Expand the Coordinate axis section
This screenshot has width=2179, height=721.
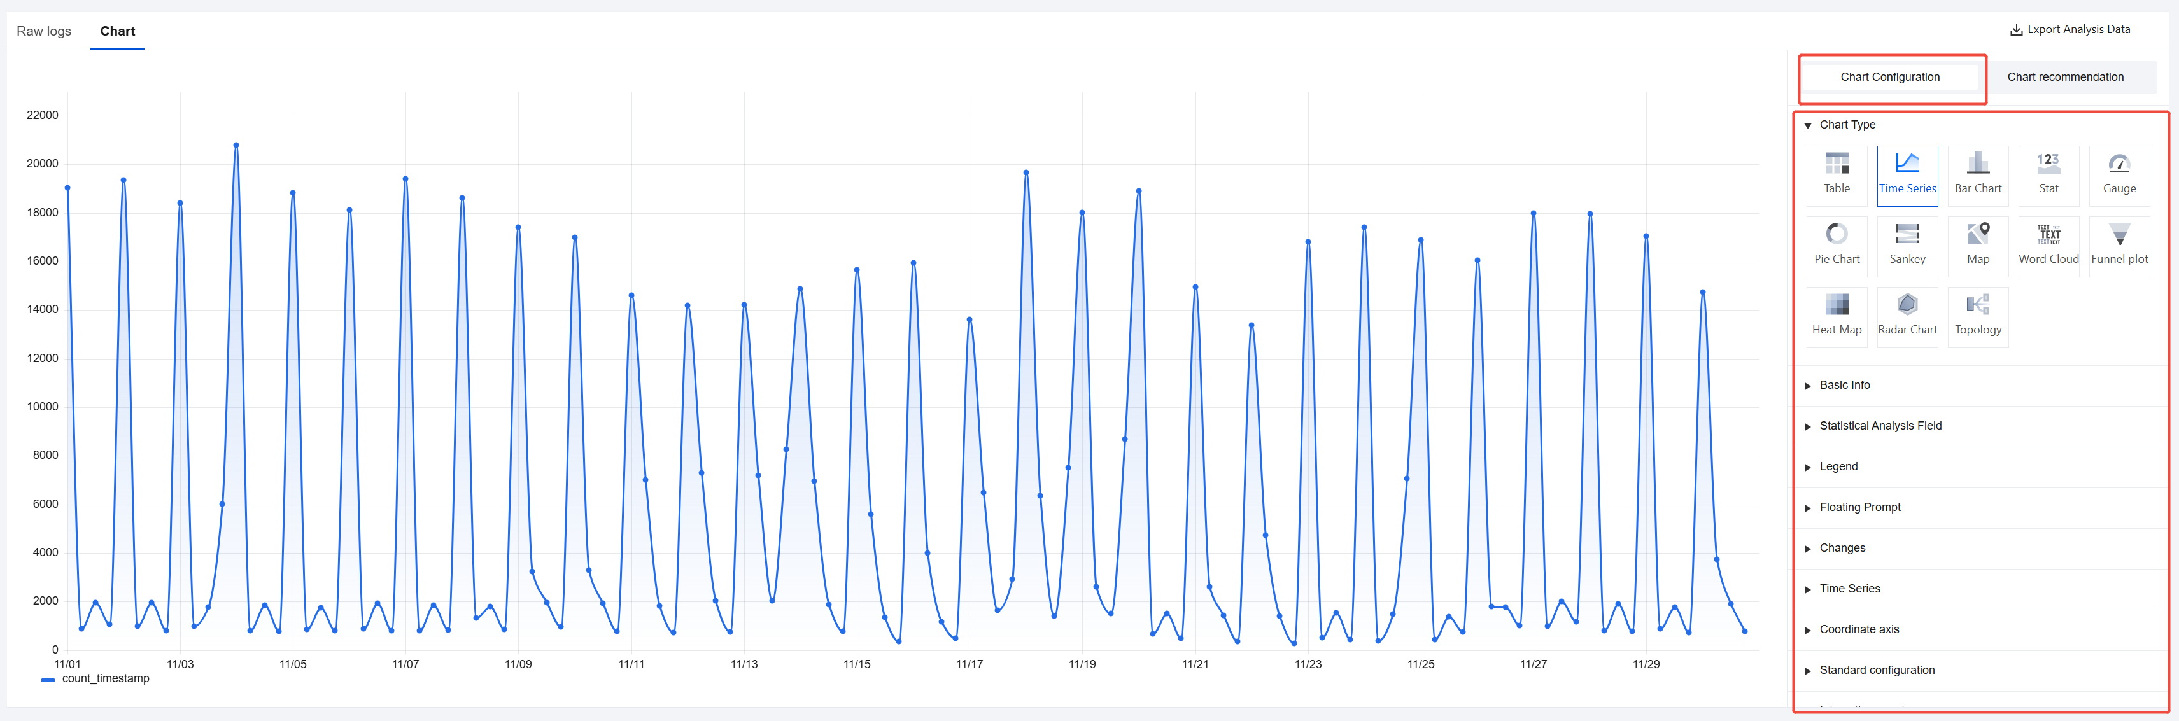pos(1858,630)
